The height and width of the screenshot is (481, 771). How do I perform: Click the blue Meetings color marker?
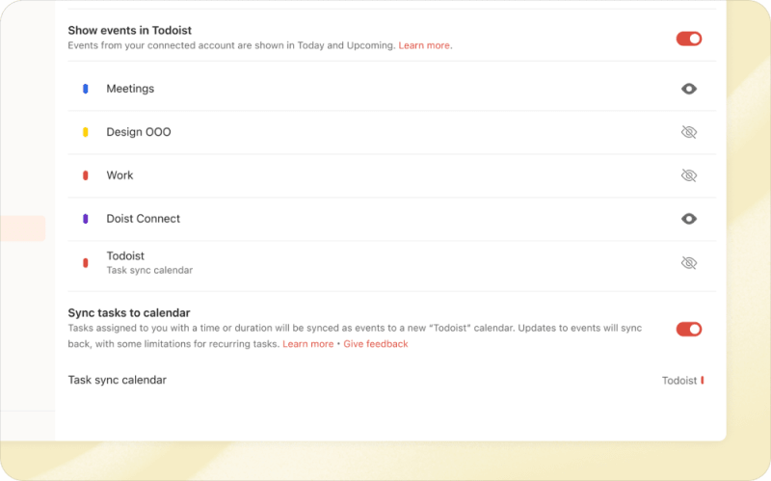(x=85, y=89)
